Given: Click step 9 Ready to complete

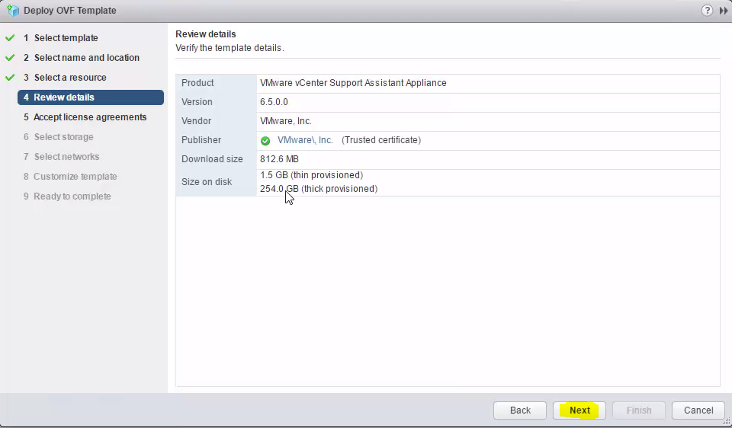Looking at the screenshot, I should pyautogui.click(x=67, y=196).
